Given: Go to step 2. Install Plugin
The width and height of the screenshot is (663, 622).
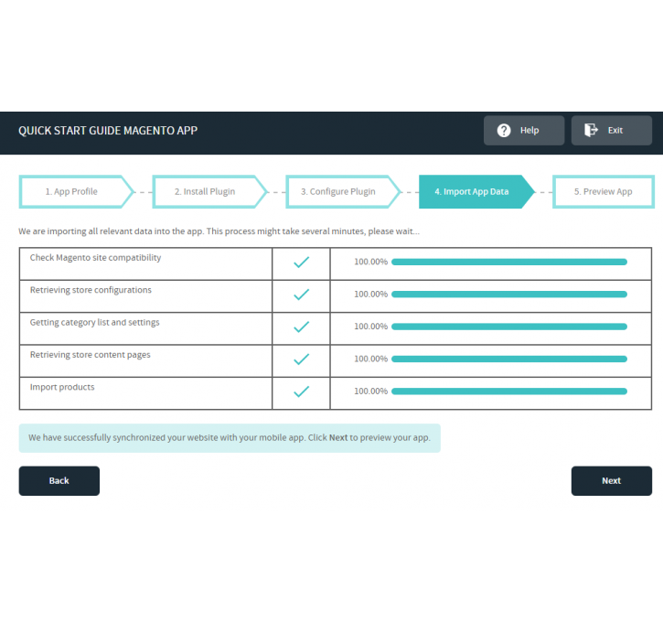Looking at the screenshot, I should [x=210, y=191].
